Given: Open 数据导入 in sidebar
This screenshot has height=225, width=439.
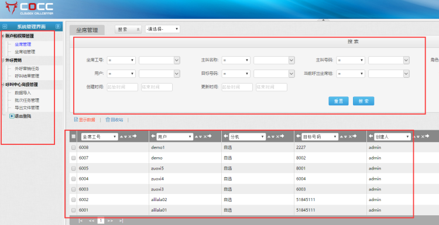Looking at the screenshot, I should tap(23, 92).
